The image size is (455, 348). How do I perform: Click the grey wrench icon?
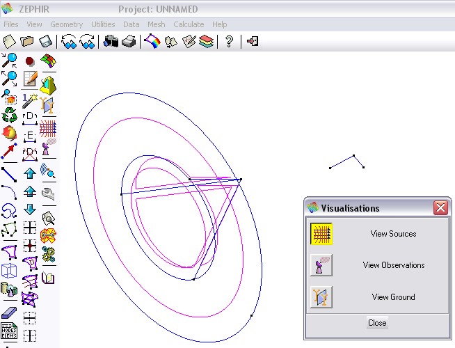click(48, 194)
